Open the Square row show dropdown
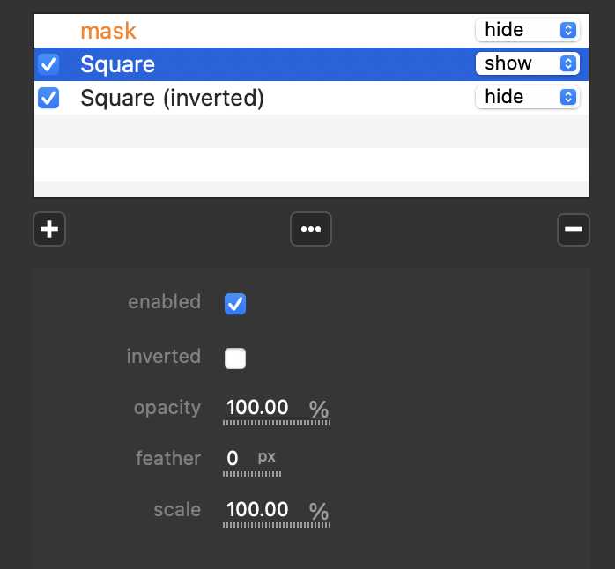 (527, 63)
